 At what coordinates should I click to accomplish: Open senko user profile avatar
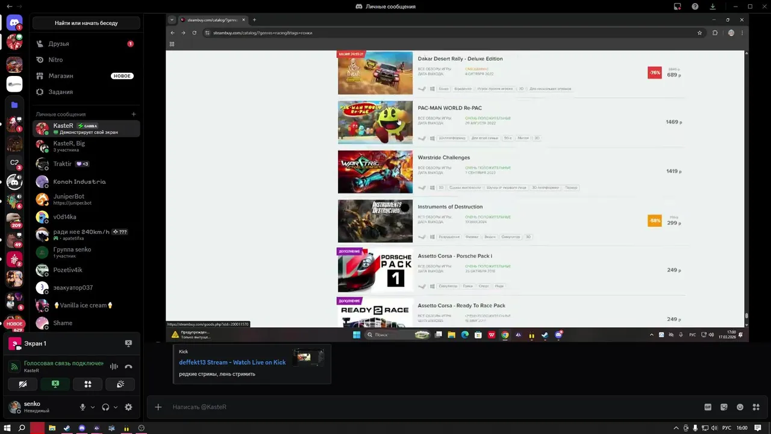[14, 407]
